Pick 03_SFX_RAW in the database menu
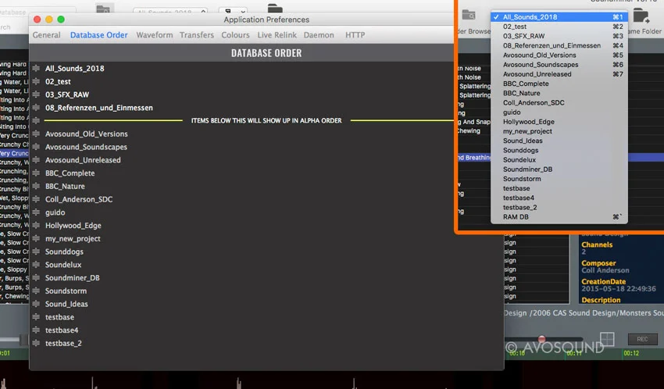 pos(559,36)
